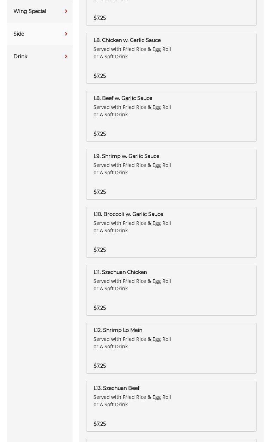Open the Wing Special menu category

(30, 11)
